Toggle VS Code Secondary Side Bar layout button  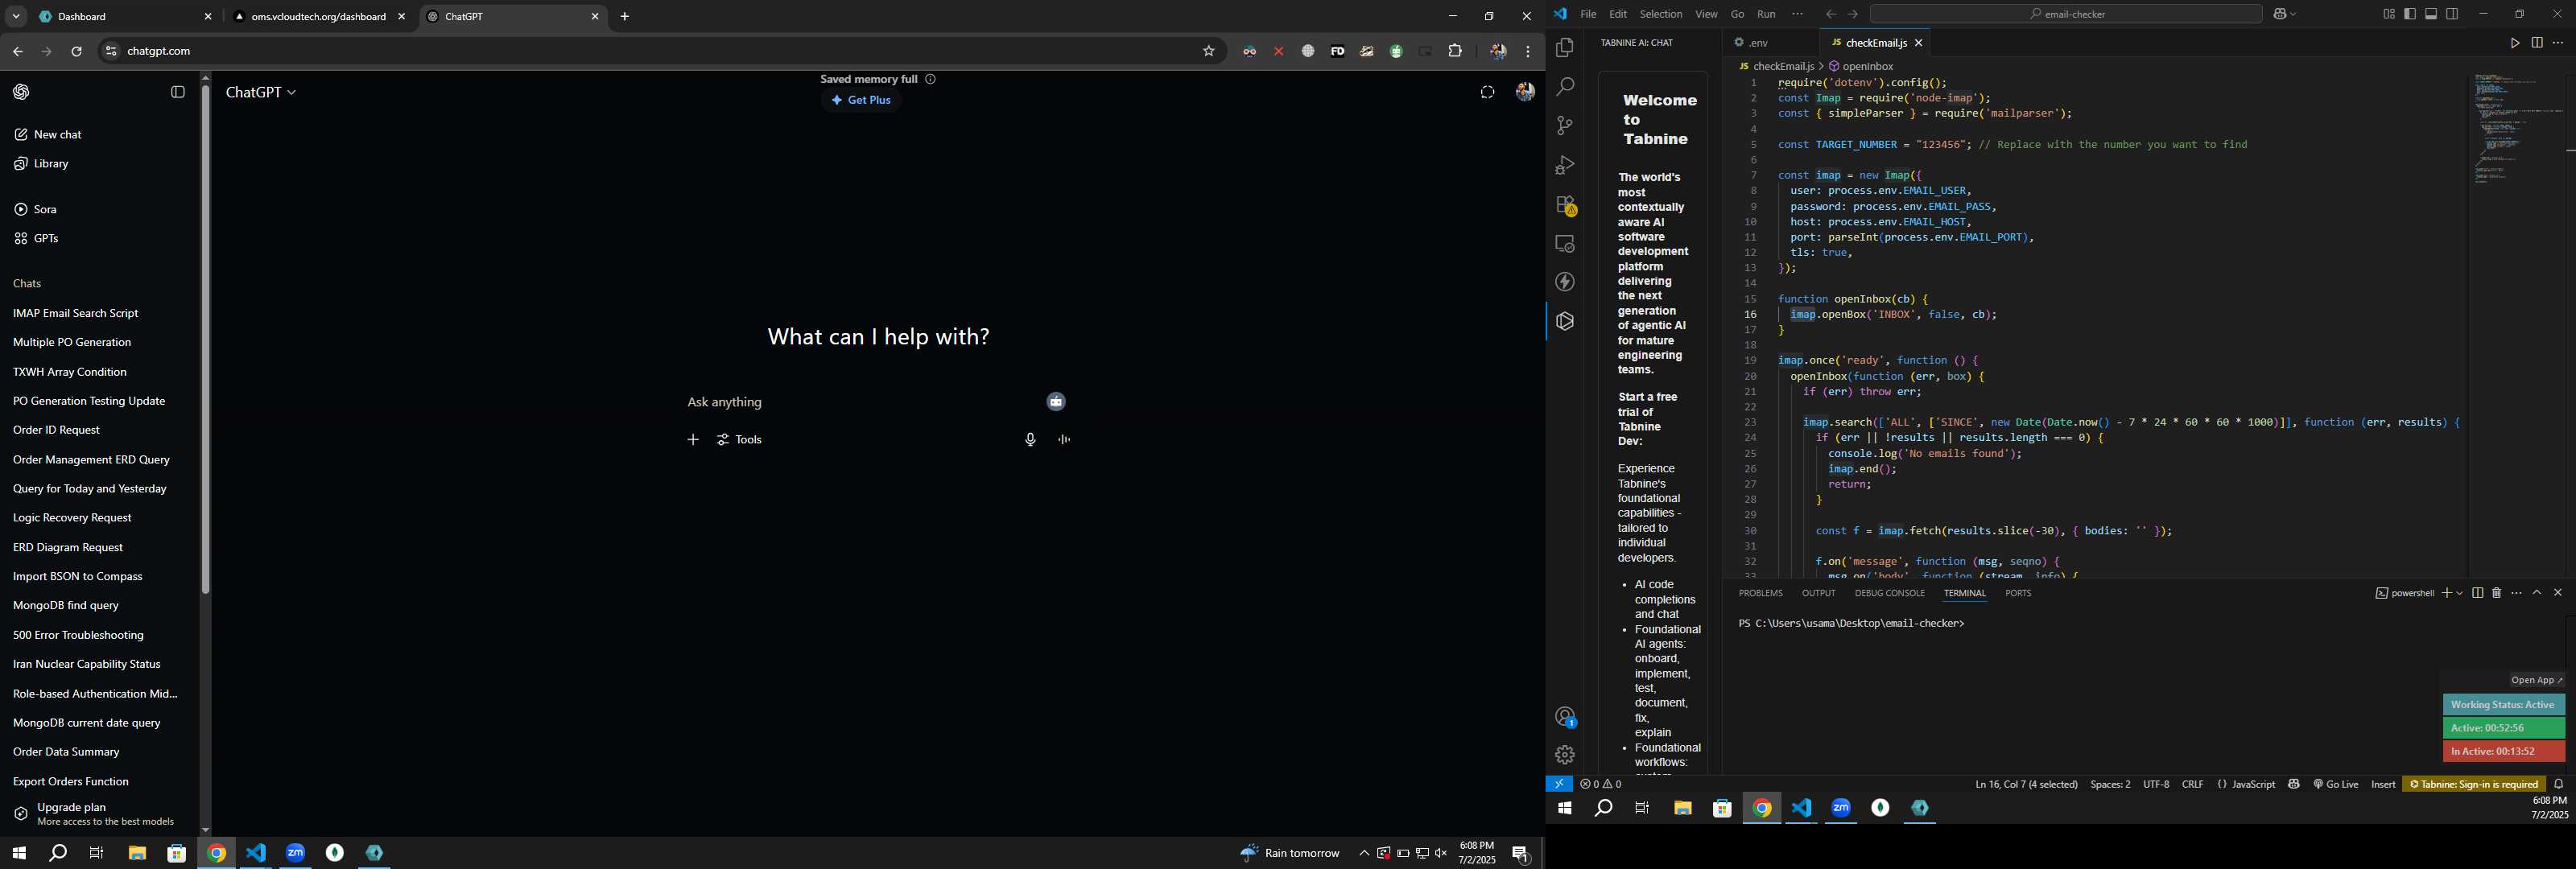point(2452,14)
